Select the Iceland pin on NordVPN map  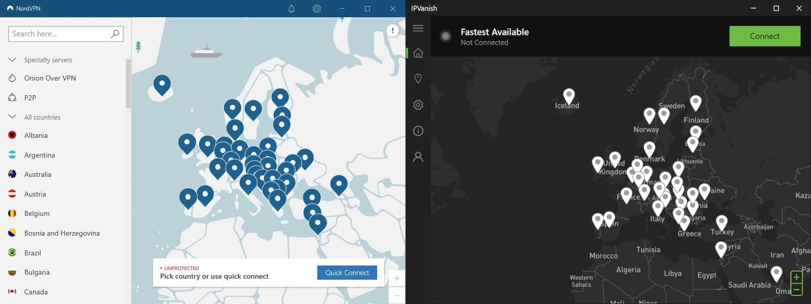[x=162, y=85]
